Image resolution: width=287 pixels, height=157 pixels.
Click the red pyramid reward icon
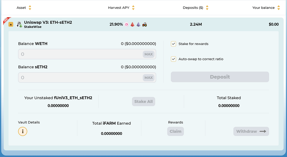[132, 24]
